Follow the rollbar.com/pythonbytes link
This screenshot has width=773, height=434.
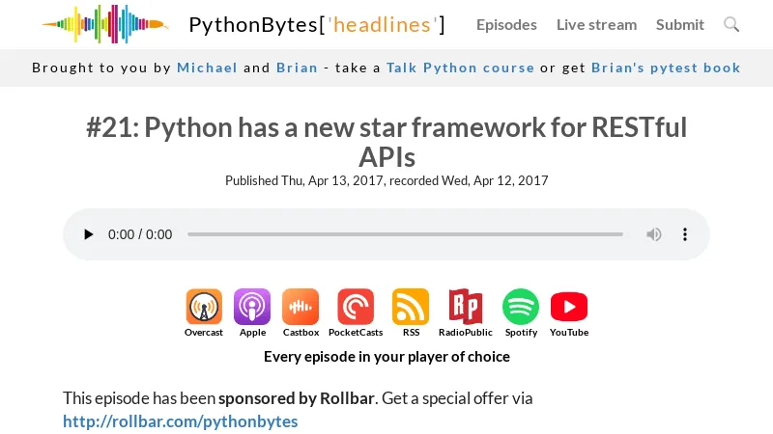tap(181, 421)
